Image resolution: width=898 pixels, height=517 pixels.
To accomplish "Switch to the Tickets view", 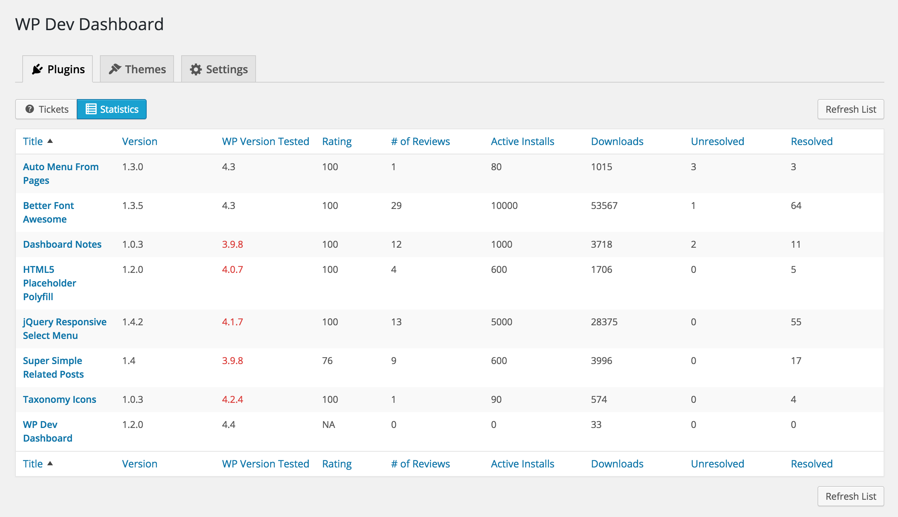I will (46, 109).
